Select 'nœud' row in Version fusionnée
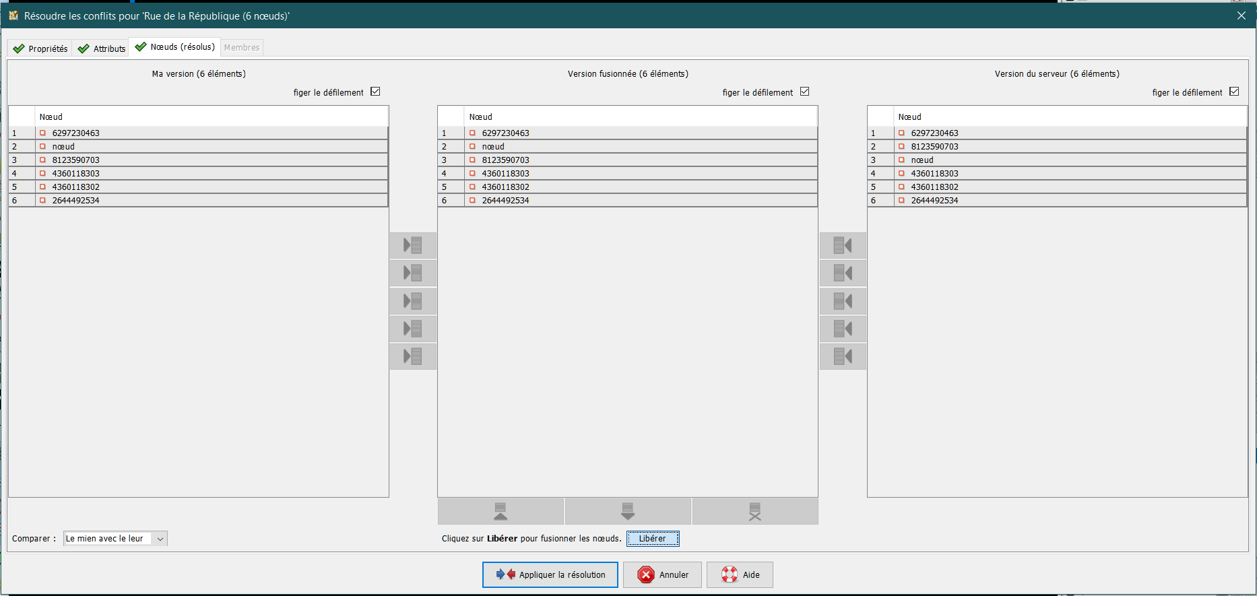The height and width of the screenshot is (596, 1257). point(628,147)
